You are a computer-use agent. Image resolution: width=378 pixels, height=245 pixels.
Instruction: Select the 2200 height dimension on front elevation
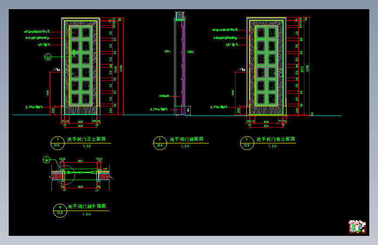(x=116, y=69)
